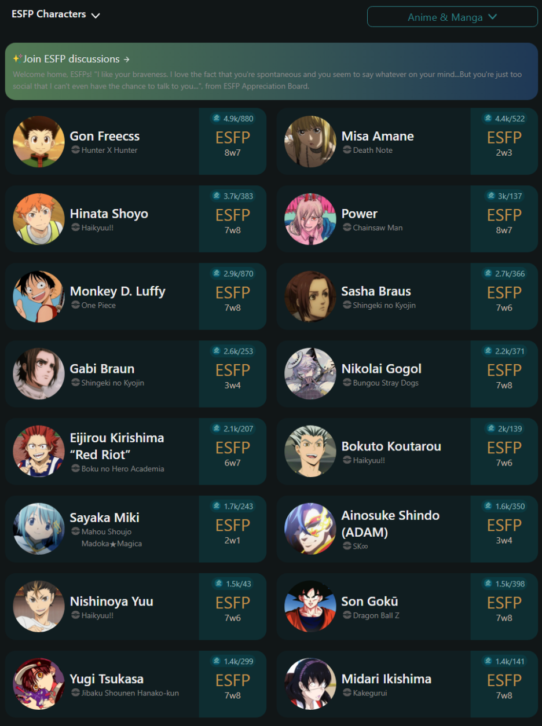Image resolution: width=542 pixels, height=726 pixels.
Task: Click the category icon beside Death Note
Action: pyautogui.click(x=347, y=150)
